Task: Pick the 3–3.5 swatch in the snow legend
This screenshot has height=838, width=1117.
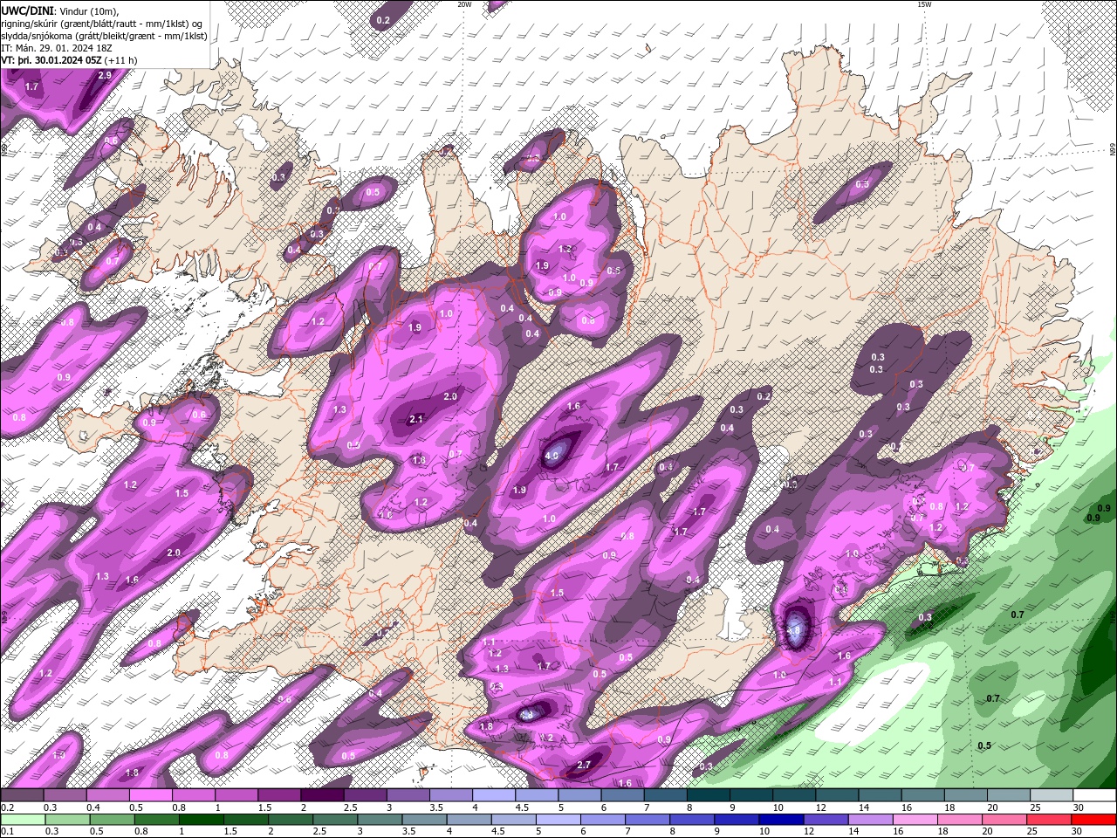Action: pos(408,795)
